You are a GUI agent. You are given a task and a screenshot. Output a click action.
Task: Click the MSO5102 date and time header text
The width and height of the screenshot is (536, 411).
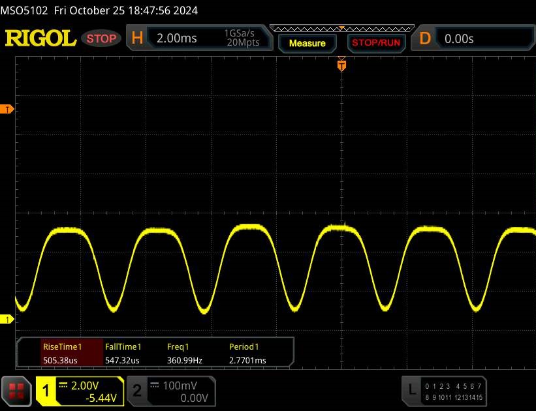[x=99, y=10]
